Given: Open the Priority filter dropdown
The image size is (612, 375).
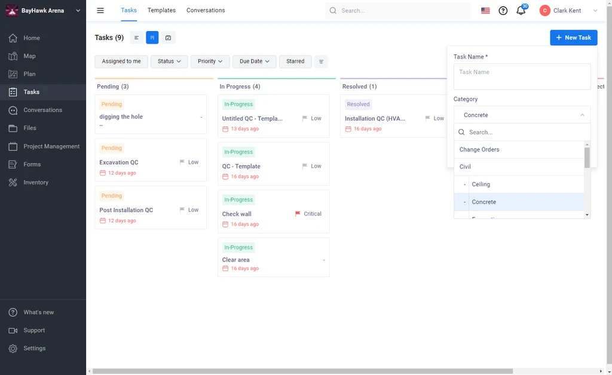Looking at the screenshot, I should 210,62.
